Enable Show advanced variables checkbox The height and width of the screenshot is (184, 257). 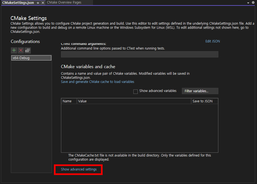136,91
